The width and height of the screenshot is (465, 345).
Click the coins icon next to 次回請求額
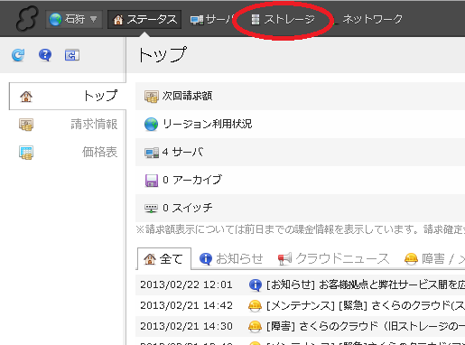tap(152, 97)
